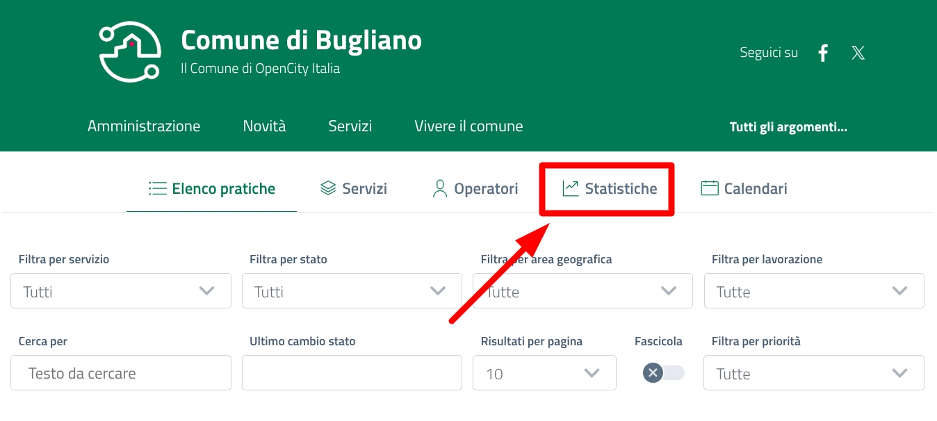Viewport: 937px width, 421px height.
Task: Expand the Filtra per servizio dropdown
Action: (x=121, y=291)
